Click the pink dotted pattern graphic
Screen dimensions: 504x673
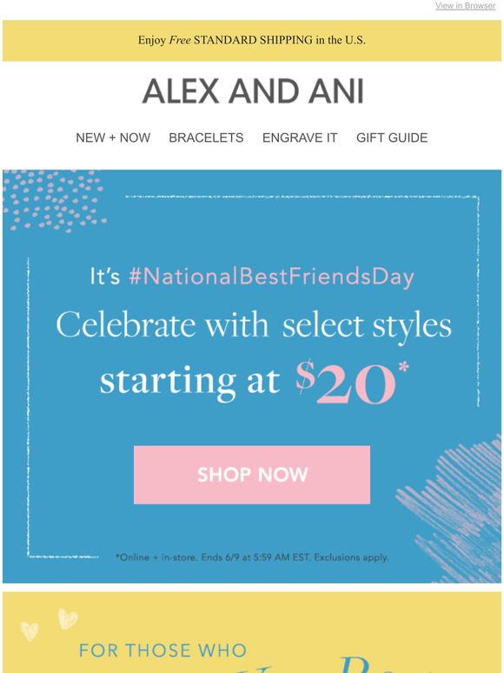coord(54,200)
